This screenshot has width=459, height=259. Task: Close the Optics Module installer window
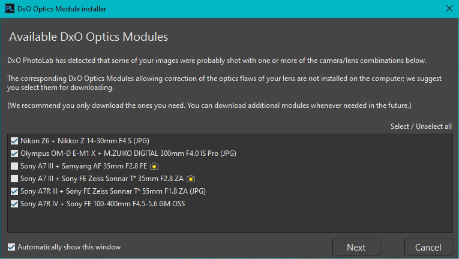(x=449, y=8)
